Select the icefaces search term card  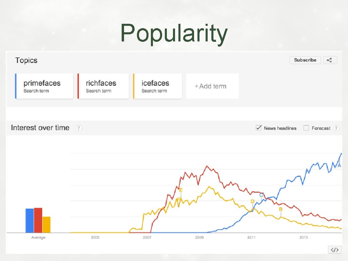point(158,86)
